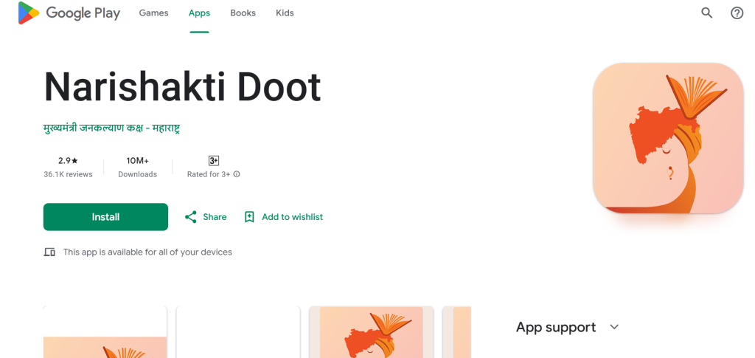
Task: Open the developer link in Marathi
Action: pos(111,128)
